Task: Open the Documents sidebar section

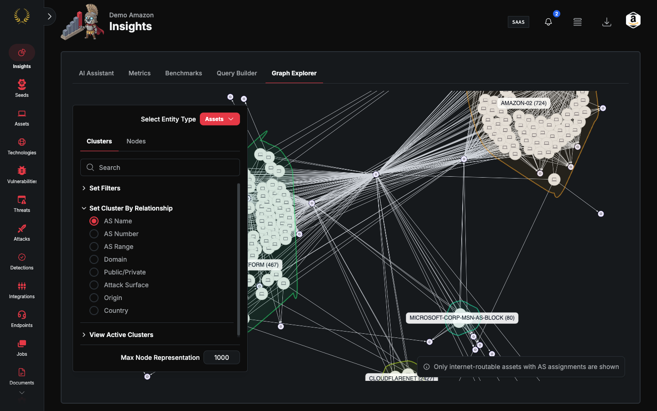Action: coord(21,376)
